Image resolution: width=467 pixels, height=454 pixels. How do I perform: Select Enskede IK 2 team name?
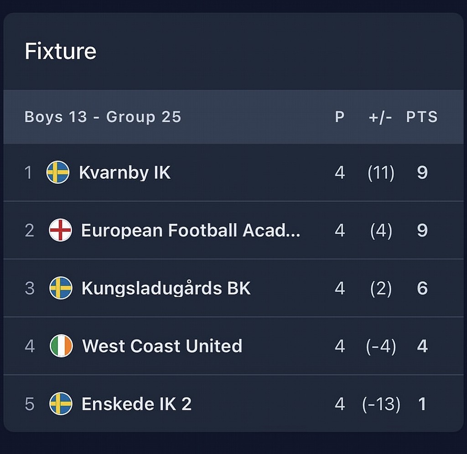136,404
